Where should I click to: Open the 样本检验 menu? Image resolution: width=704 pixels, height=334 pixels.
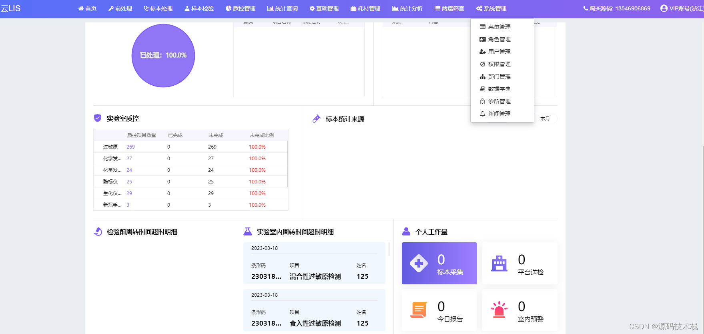coord(199,8)
